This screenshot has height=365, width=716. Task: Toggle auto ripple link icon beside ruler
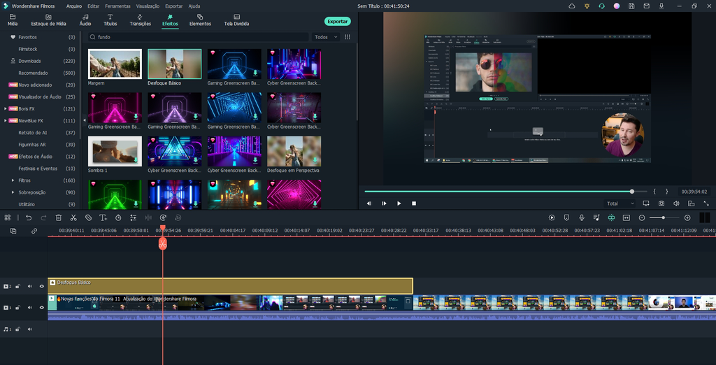click(x=34, y=231)
